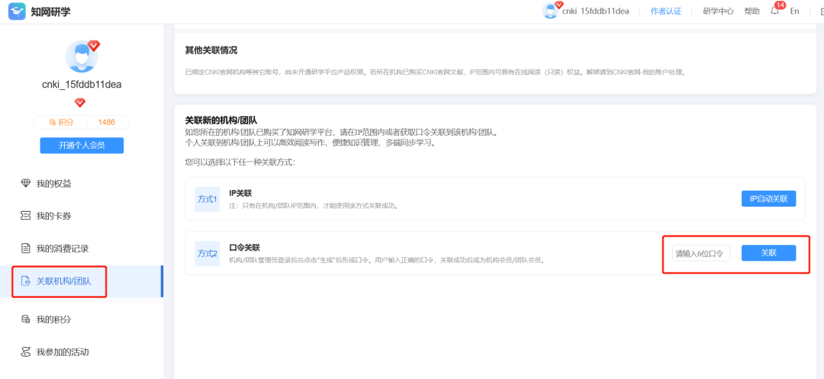Open the notification bell icon
Viewport: 824px width, 379px height.
(x=774, y=11)
